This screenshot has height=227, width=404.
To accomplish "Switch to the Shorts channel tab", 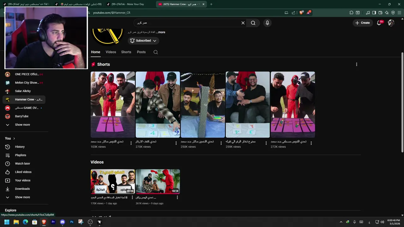I will [126, 52].
